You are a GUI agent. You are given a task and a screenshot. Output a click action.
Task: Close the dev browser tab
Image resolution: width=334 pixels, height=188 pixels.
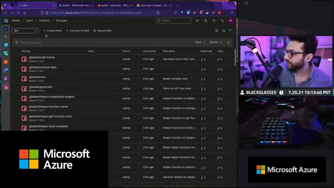tap(53, 5)
